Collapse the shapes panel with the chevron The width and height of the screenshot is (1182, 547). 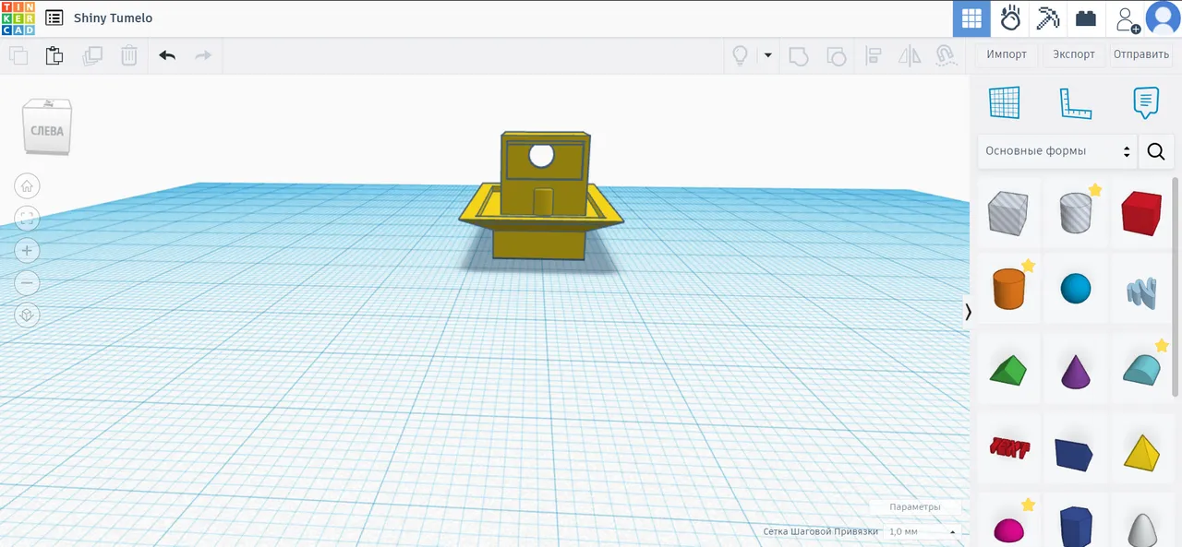pyautogui.click(x=968, y=312)
